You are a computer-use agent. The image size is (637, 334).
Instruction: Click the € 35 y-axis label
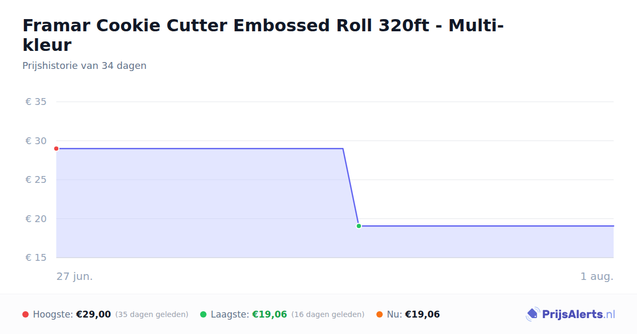coord(36,102)
